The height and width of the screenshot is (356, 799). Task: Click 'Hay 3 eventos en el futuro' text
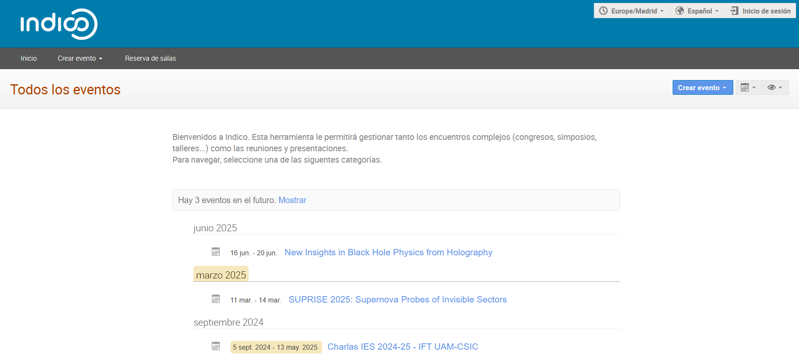point(227,200)
